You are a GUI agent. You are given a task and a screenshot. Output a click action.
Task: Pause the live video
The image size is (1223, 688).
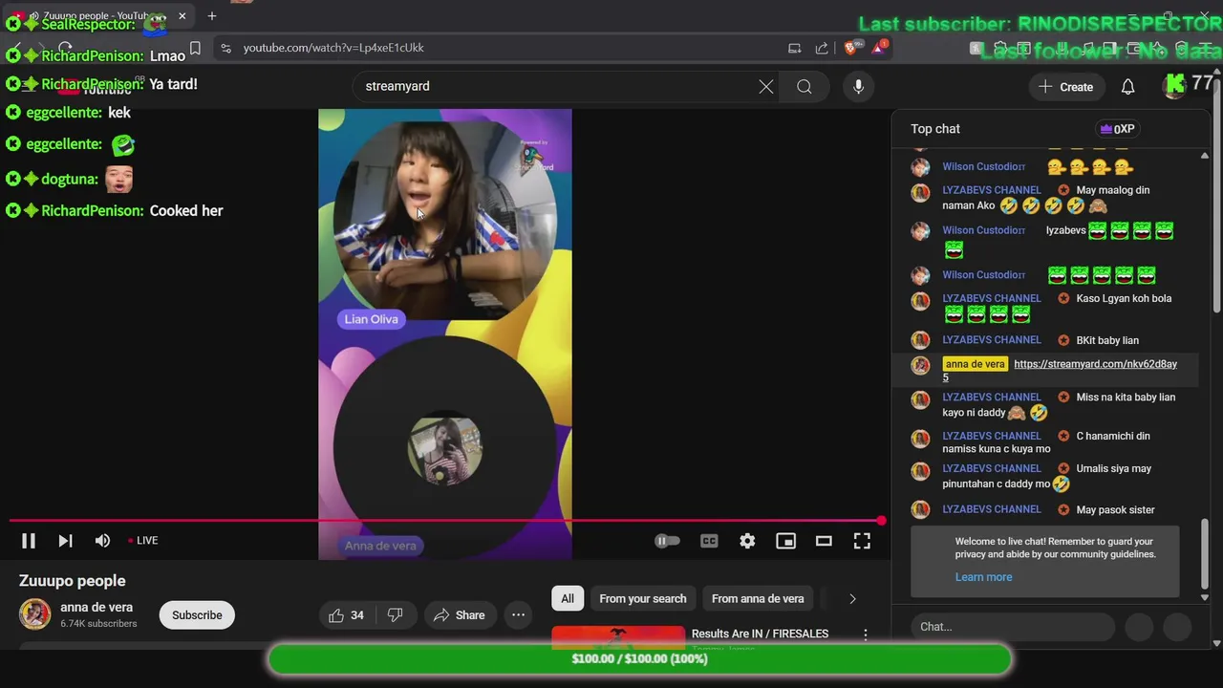point(29,541)
